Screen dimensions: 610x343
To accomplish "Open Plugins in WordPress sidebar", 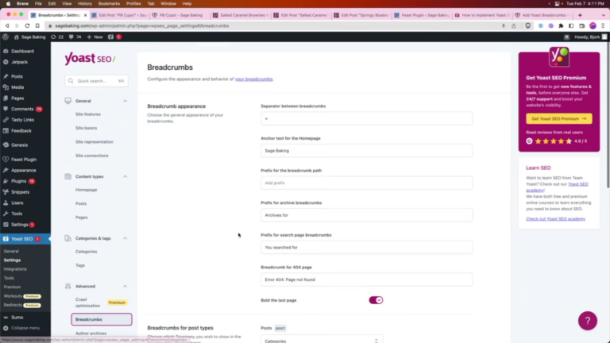I will click(19, 181).
